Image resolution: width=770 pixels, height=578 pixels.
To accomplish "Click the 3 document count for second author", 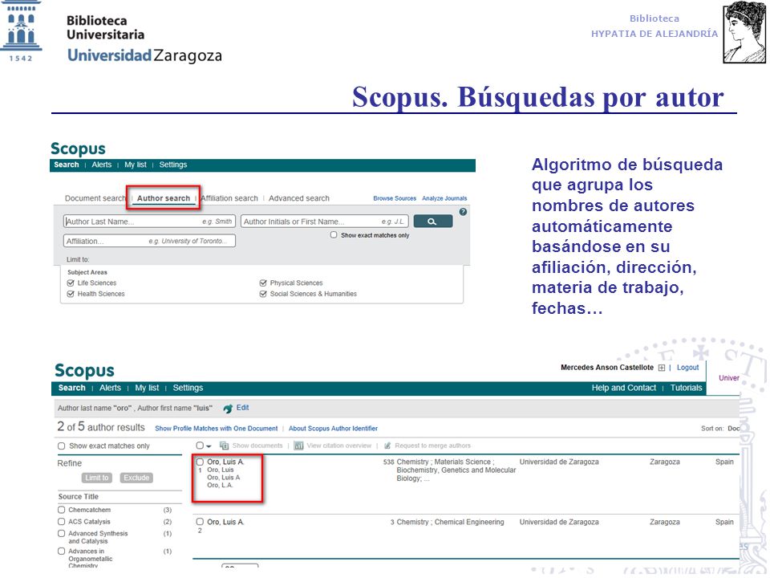I will [392, 522].
